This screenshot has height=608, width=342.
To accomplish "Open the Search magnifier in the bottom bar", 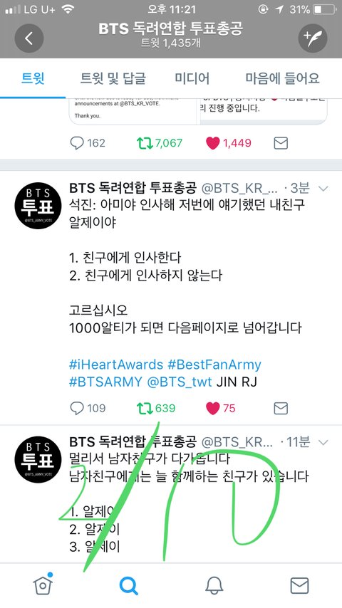I will pyautogui.click(x=128, y=585).
